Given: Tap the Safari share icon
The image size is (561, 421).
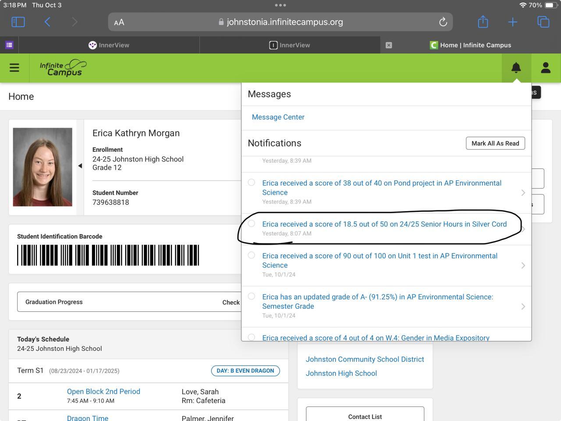Looking at the screenshot, I should coord(483,22).
